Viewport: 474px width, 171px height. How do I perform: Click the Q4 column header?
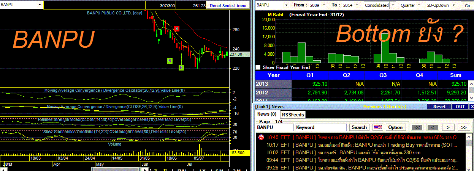pos(419,75)
